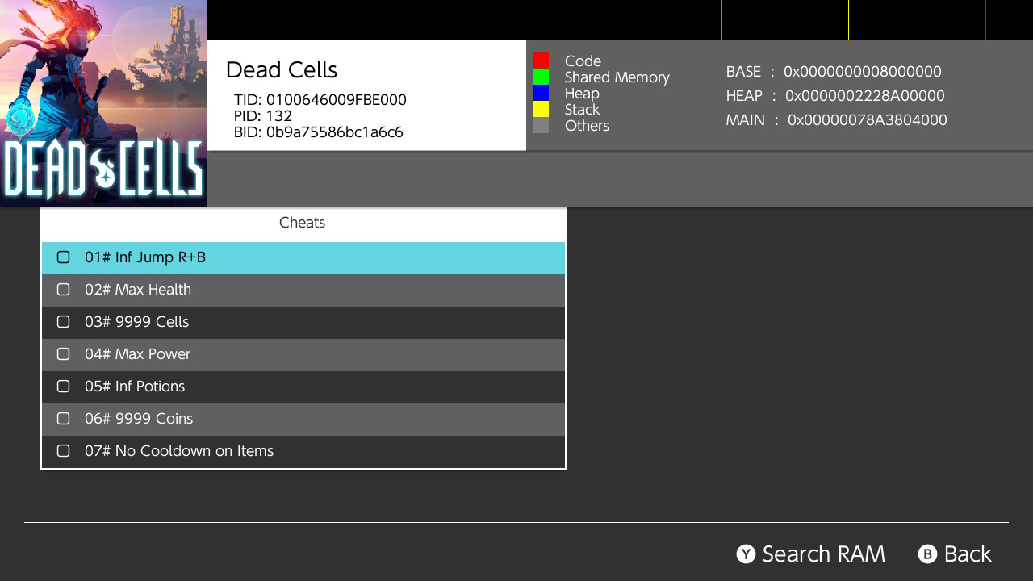The width and height of the screenshot is (1033, 581).
Task: Click the Cheats list header
Action: 303,223
